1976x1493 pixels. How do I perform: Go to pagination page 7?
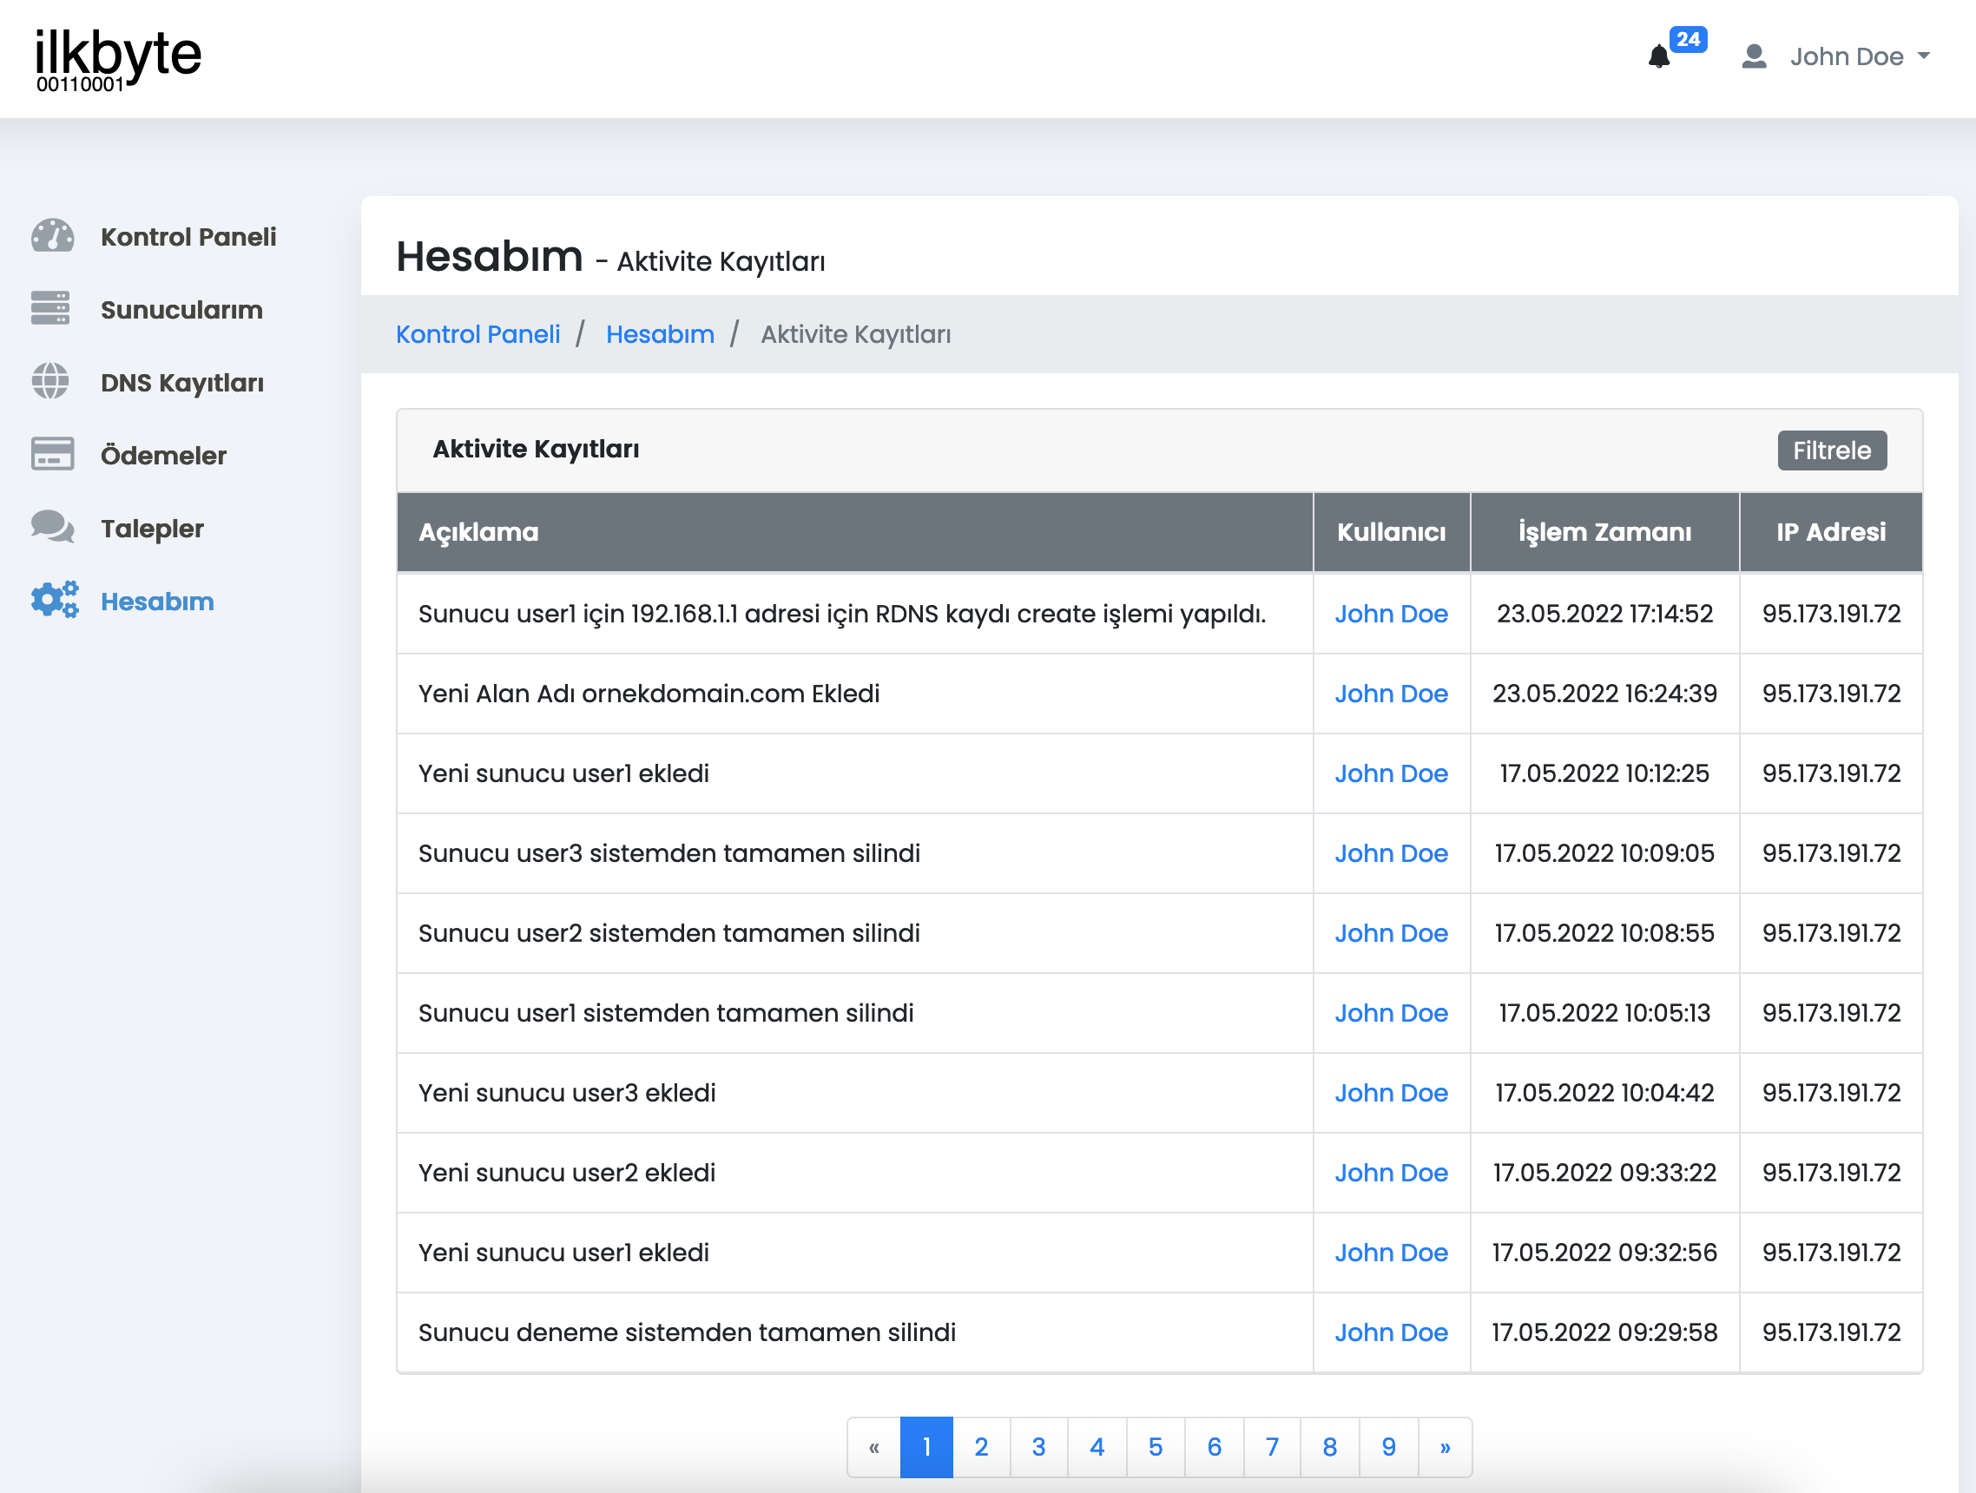click(1272, 1447)
